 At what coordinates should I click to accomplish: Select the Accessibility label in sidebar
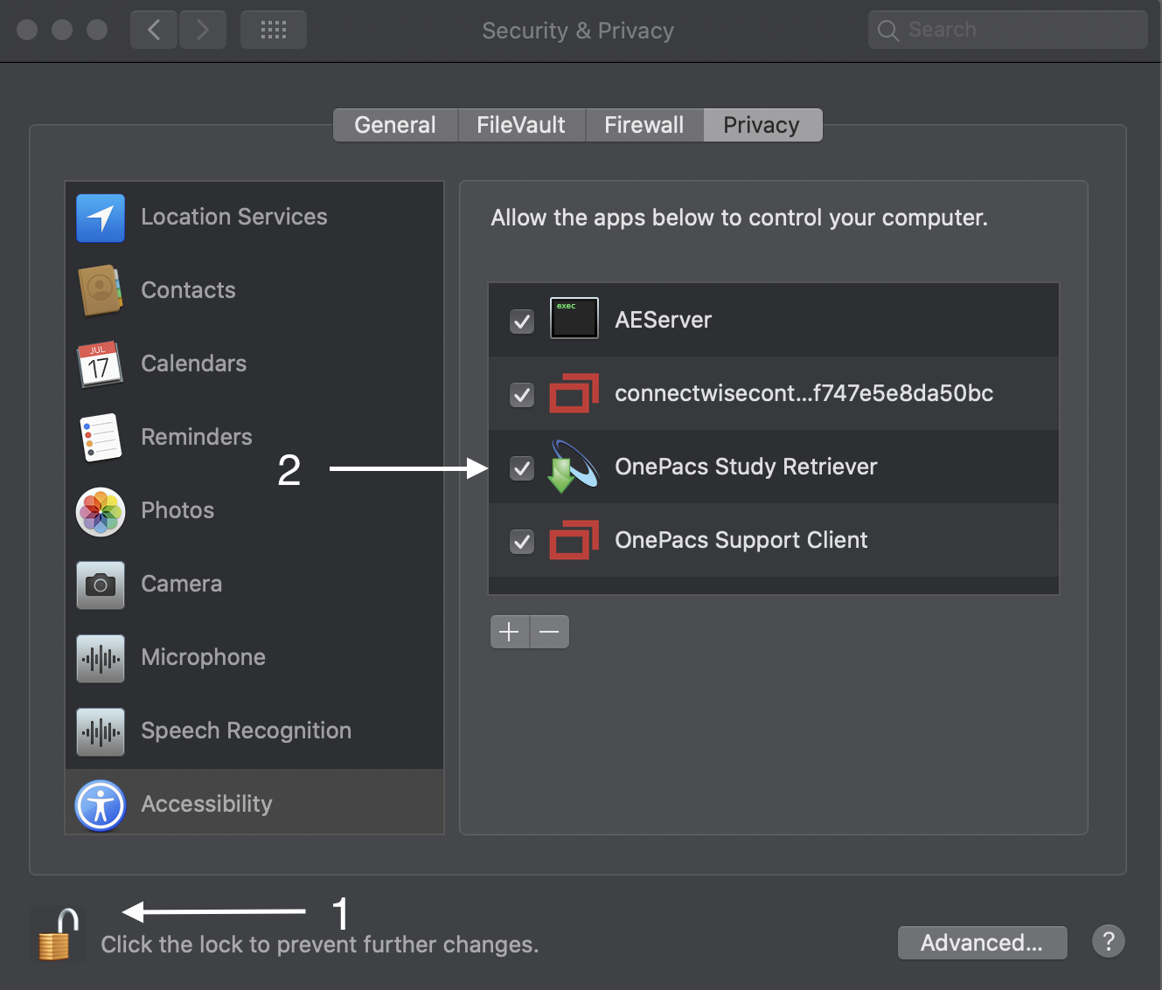coord(206,804)
